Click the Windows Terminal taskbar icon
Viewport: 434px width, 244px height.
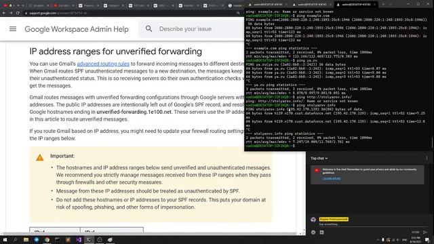tap(89, 240)
